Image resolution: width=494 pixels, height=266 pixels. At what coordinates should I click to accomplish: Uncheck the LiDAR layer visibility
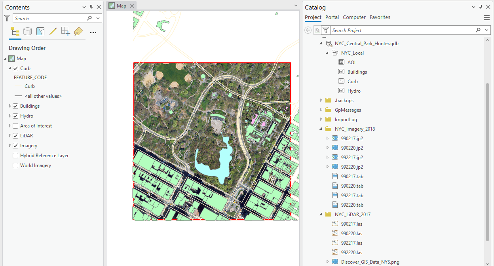tap(15, 136)
